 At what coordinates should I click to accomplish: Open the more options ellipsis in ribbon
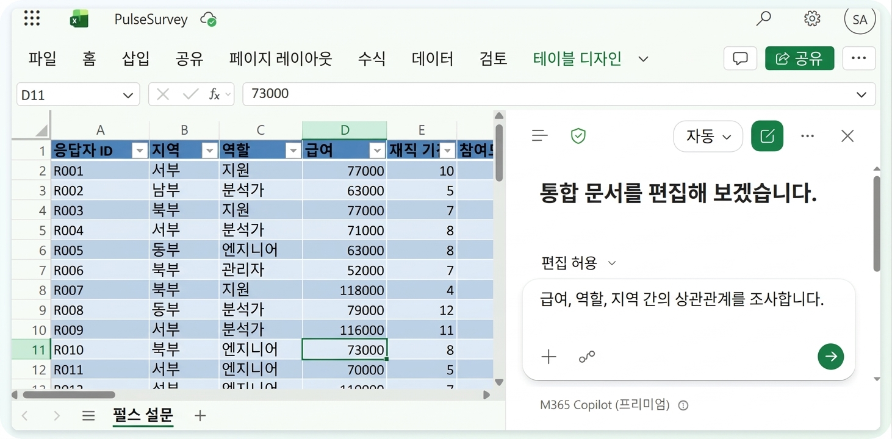pos(859,59)
